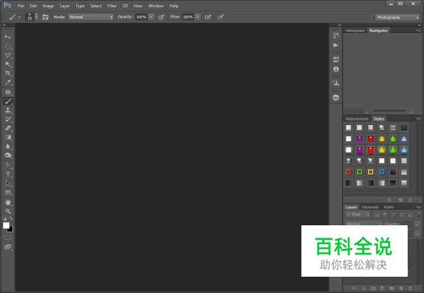Screen dimensions: 424x293
Task: Open the tool preset picker arrow
Action: coord(19,17)
